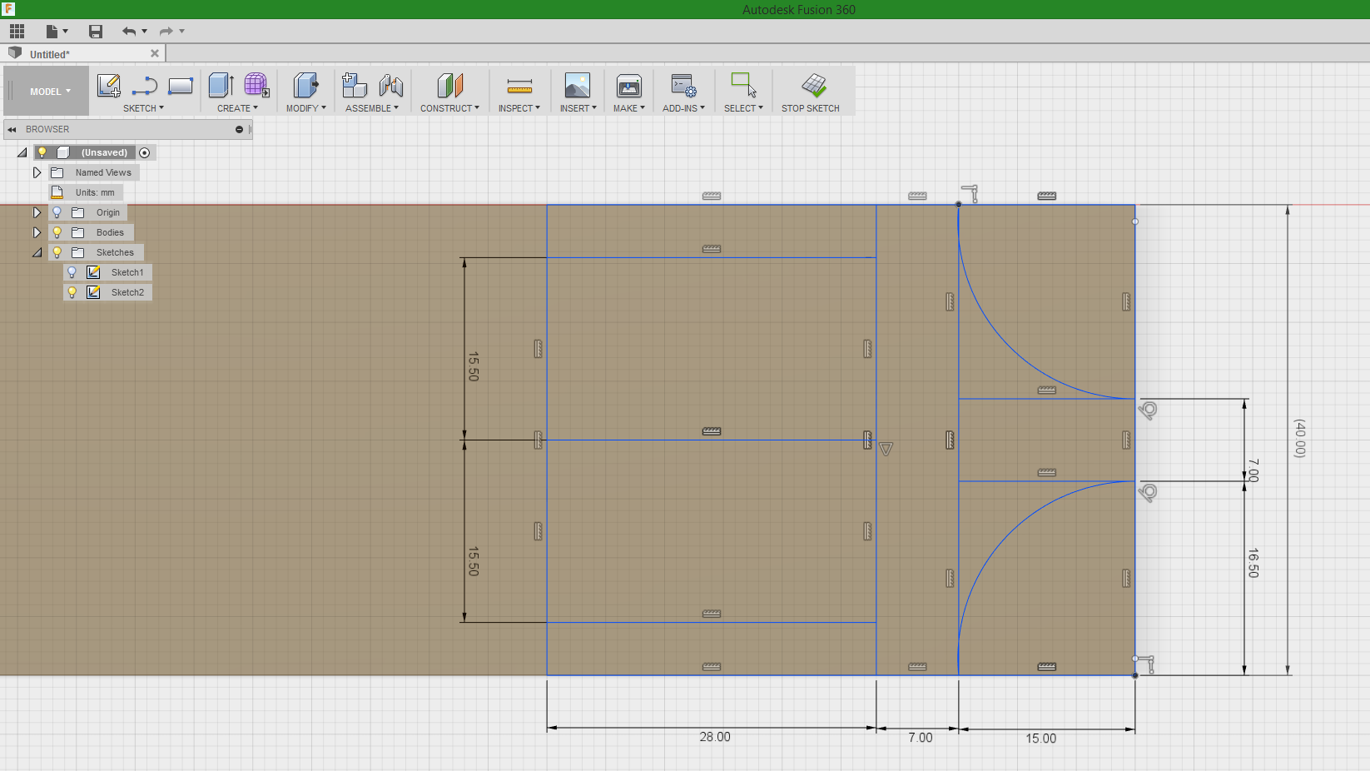Click the Create Form icon
The height and width of the screenshot is (771, 1370).
(x=256, y=85)
